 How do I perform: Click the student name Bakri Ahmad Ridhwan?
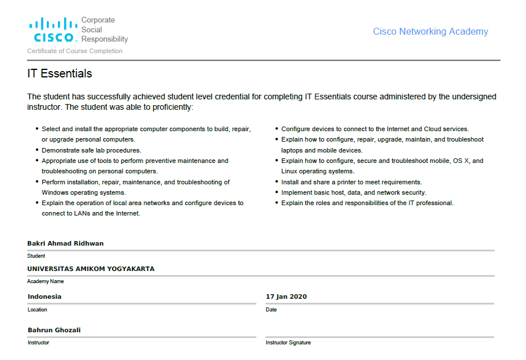tap(65, 243)
